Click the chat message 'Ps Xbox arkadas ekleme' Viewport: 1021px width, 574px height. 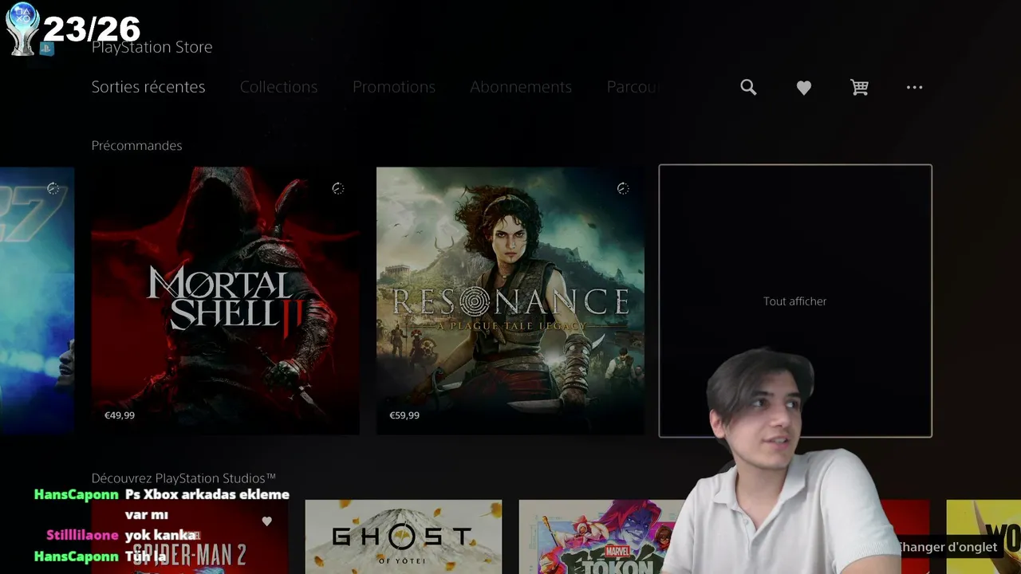(207, 494)
